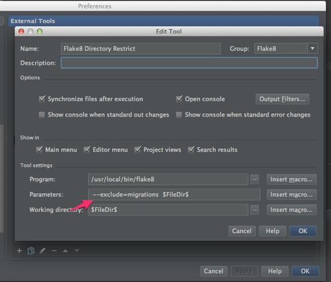Click green zoom button of Edit Tool
This screenshot has width=331, height=282.
pyautogui.click(x=40, y=32)
